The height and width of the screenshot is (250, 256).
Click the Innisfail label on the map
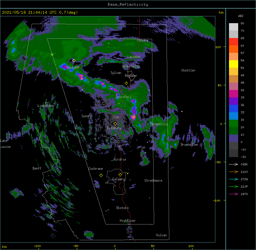click(123, 97)
